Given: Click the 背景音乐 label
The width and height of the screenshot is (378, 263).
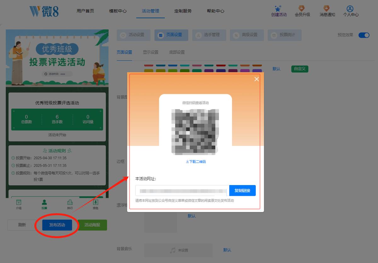Looking at the screenshot, I should (x=124, y=249).
